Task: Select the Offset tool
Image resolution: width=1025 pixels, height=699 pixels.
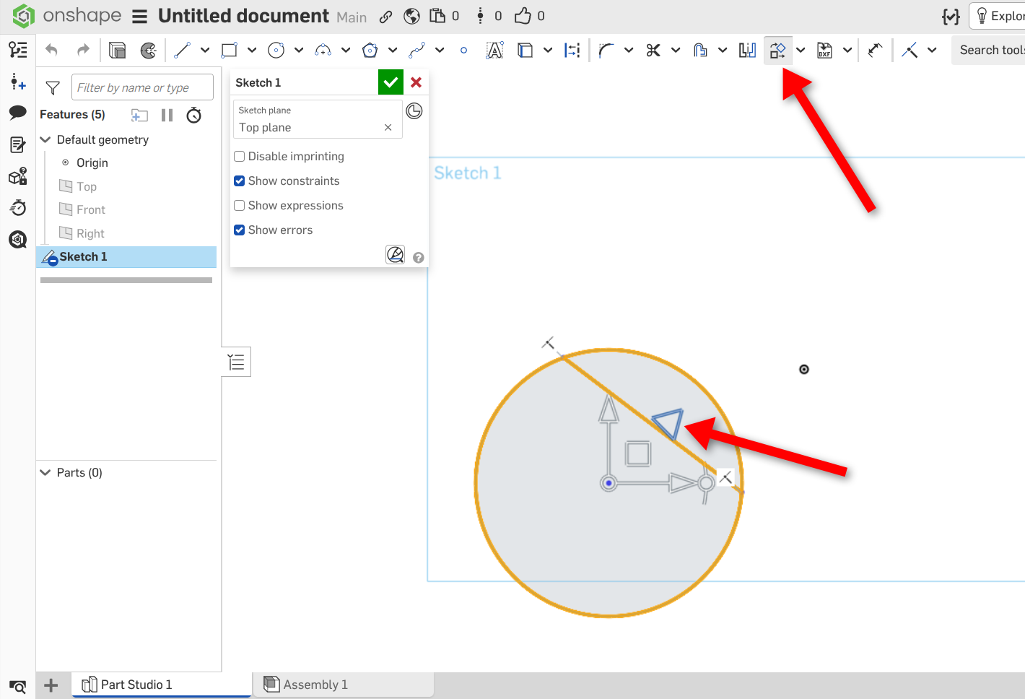Action: (700, 50)
